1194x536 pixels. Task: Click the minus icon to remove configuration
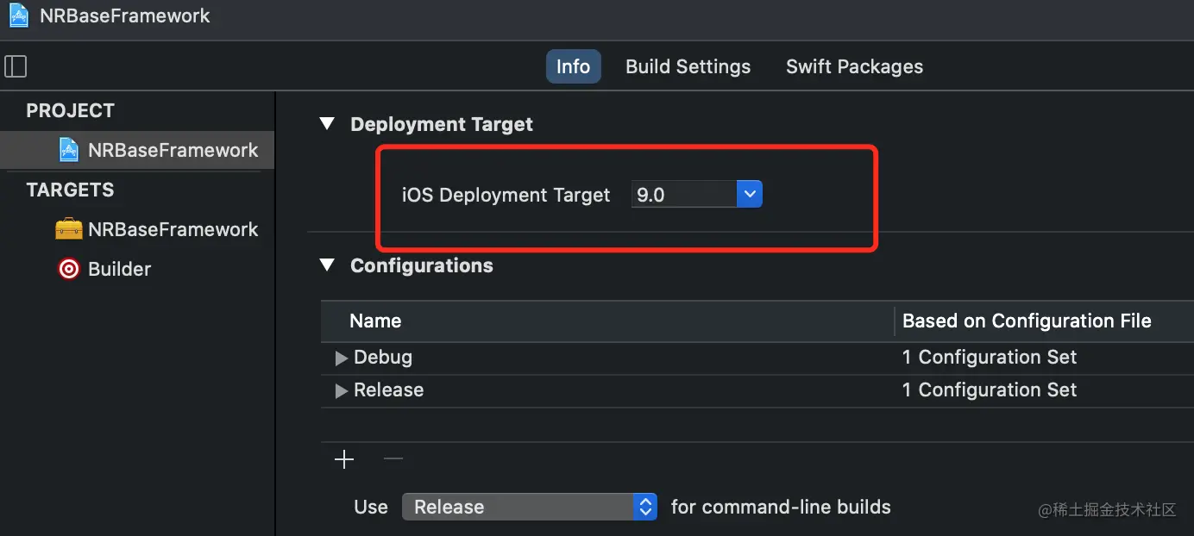(393, 459)
